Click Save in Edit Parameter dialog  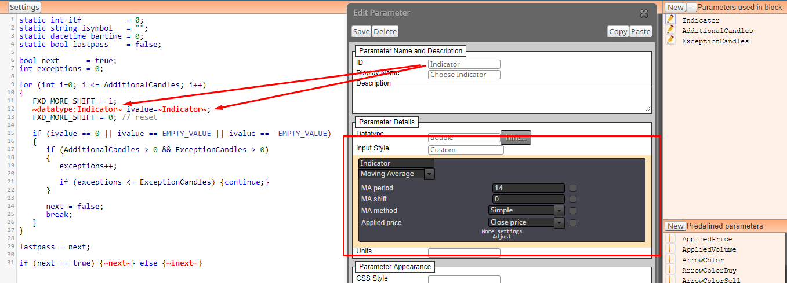click(x=361, y=31)
